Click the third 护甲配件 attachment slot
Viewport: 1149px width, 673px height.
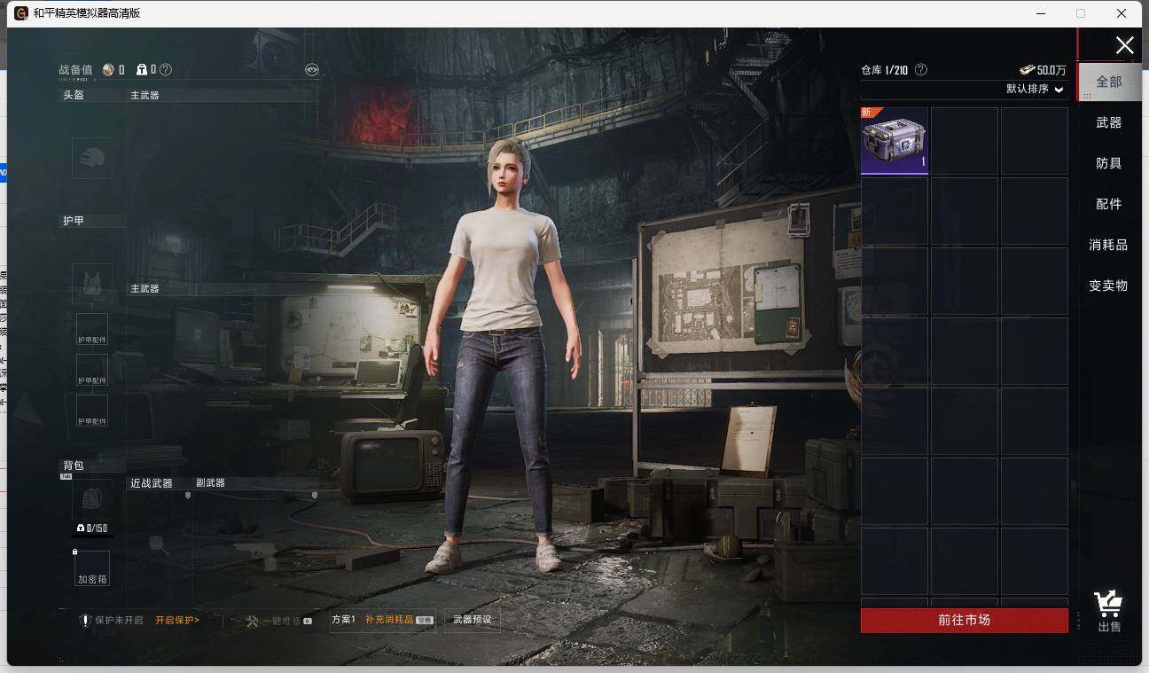pos(92,411)
